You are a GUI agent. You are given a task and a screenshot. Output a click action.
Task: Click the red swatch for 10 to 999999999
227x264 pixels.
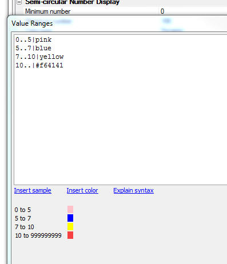pos(70,235)
